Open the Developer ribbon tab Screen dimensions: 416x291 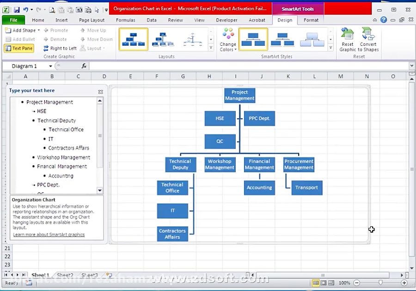tap(226, 20)
